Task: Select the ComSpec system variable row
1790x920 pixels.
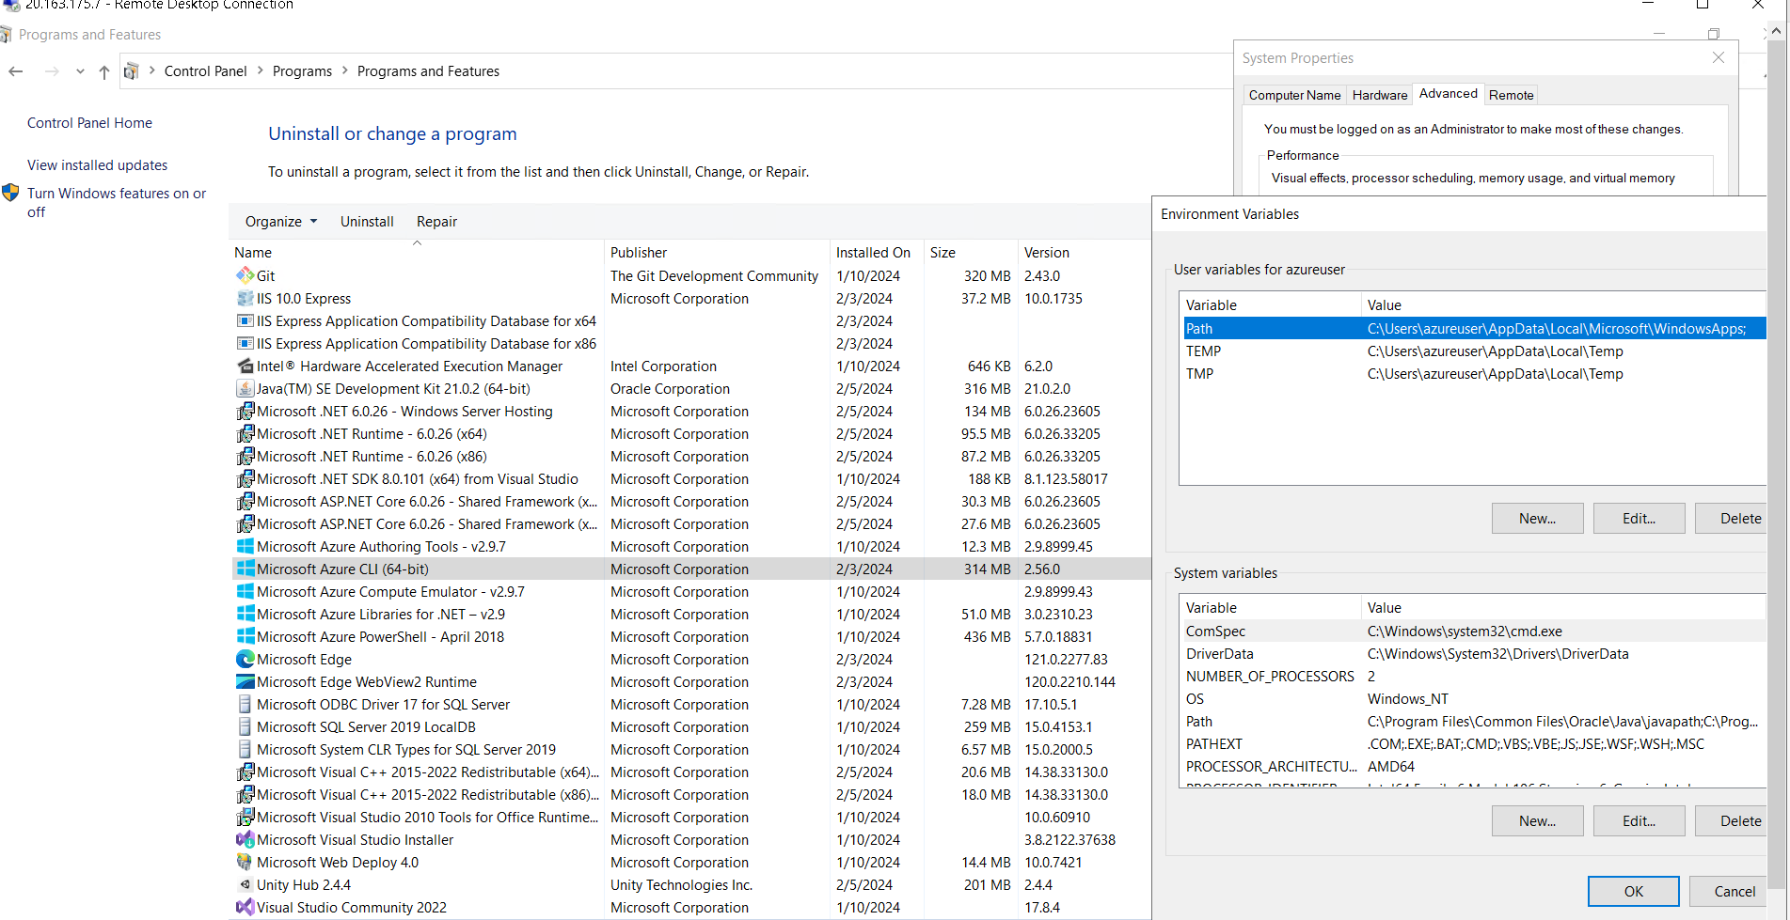Action: tap(1475, 631)
